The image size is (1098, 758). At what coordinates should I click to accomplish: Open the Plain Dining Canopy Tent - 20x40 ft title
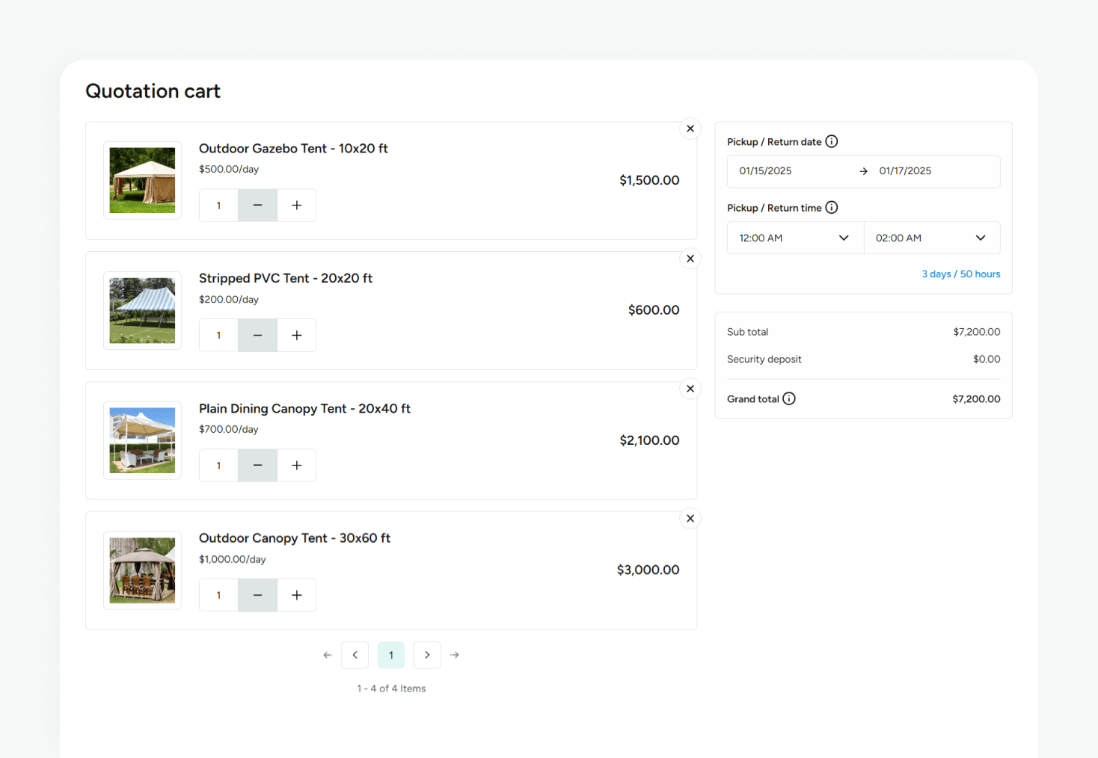(304, 408)
